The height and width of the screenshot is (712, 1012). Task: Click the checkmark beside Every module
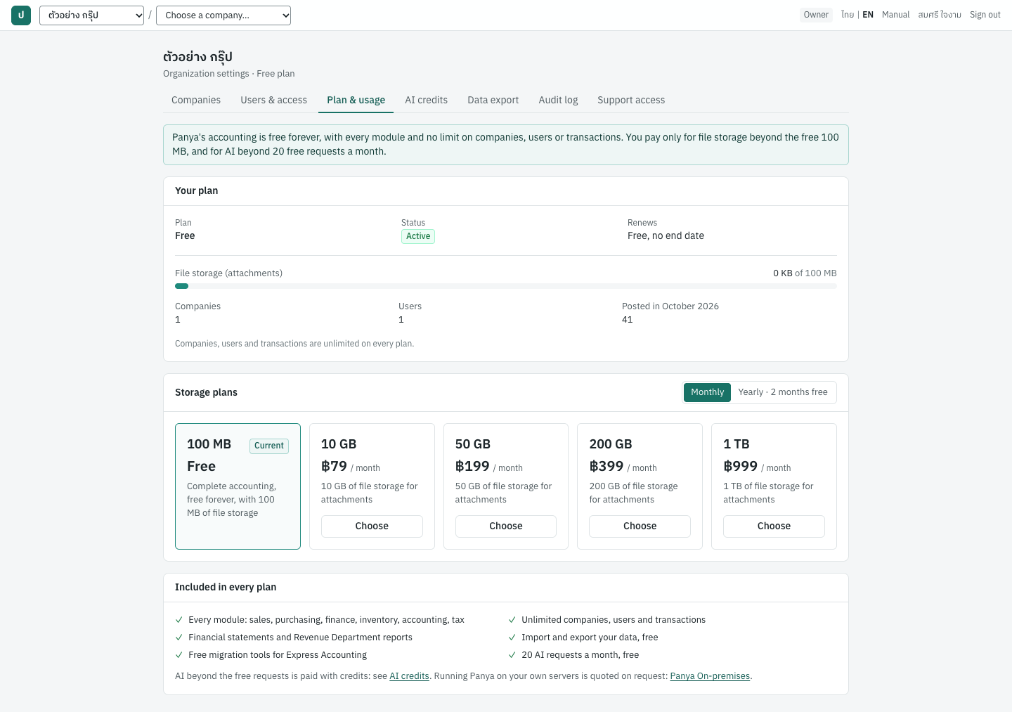(x=179, y=620)
